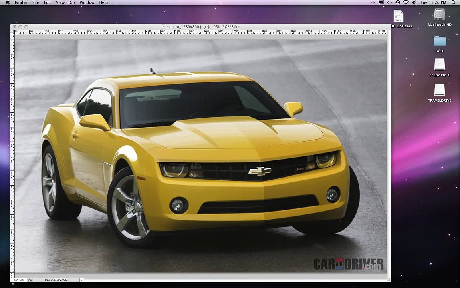Minimize the camaro image window
Viewport: 460px width, 288px height.
click(x=20, y=27)
